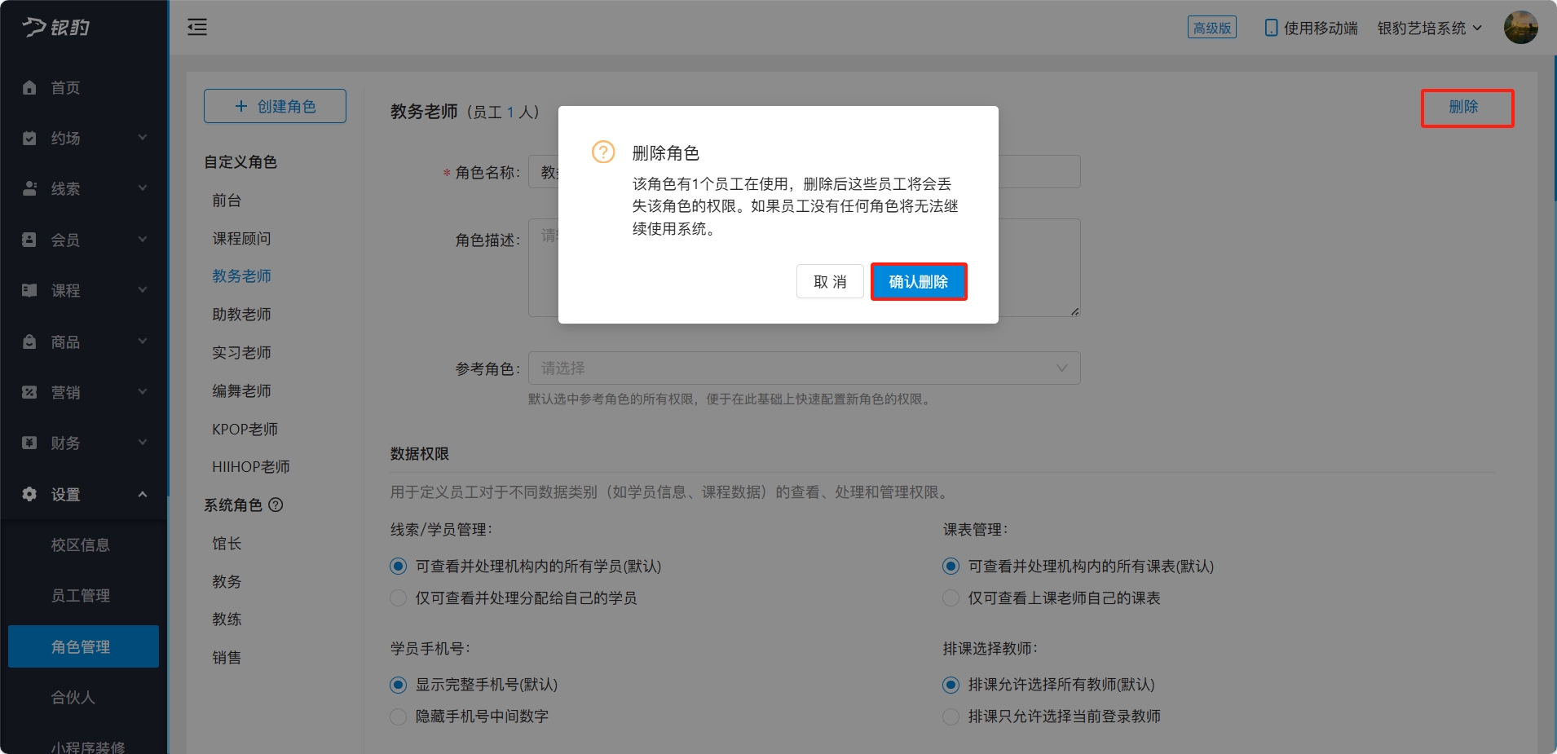Click the Home (首页) house icon
The width and height of the screenshot is (1557, 754).
[29, 87]
